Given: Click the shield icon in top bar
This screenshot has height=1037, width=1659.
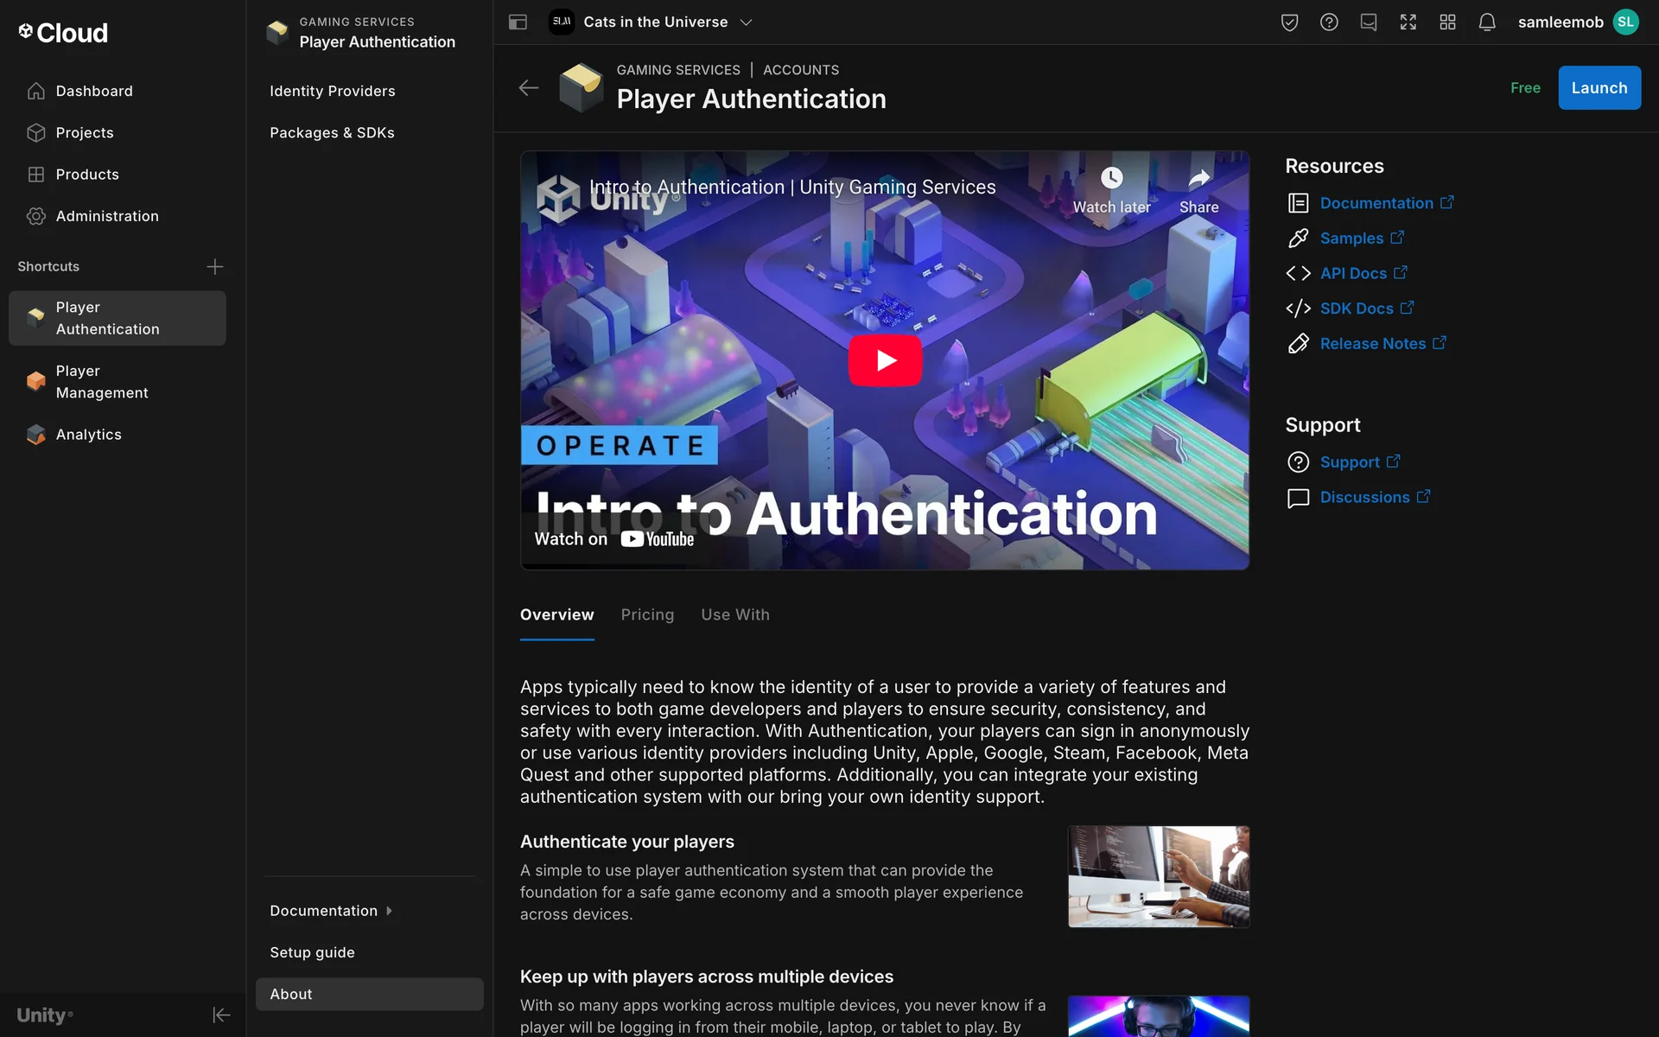Looking at the screenshot, I should coord(1289,22).
